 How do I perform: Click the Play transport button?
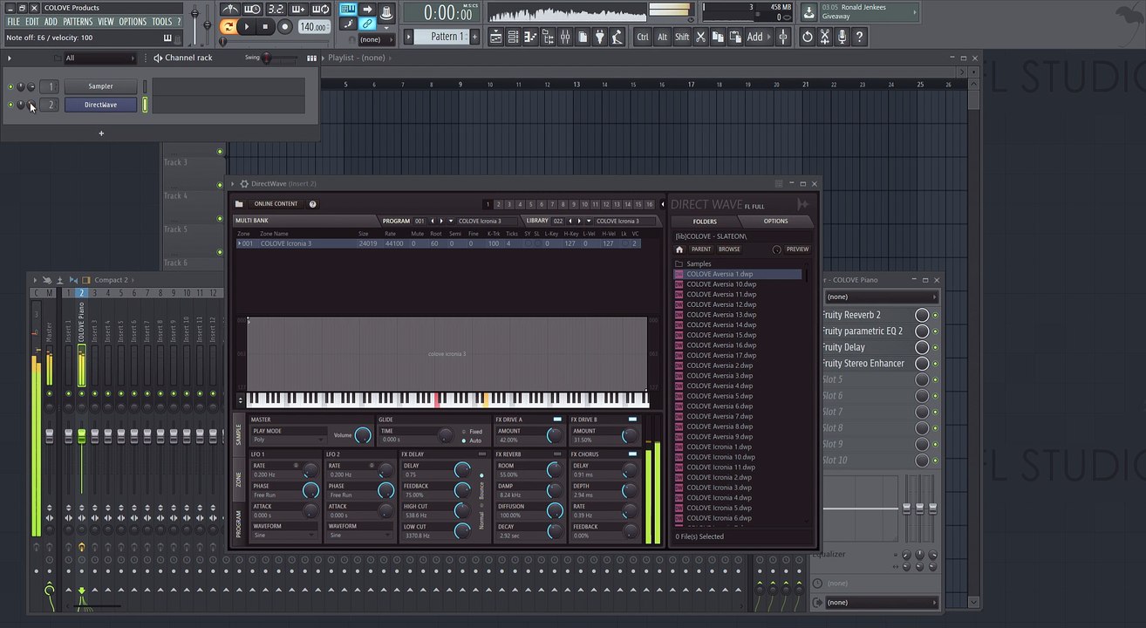pyautogui.click(x=247, y=27)
